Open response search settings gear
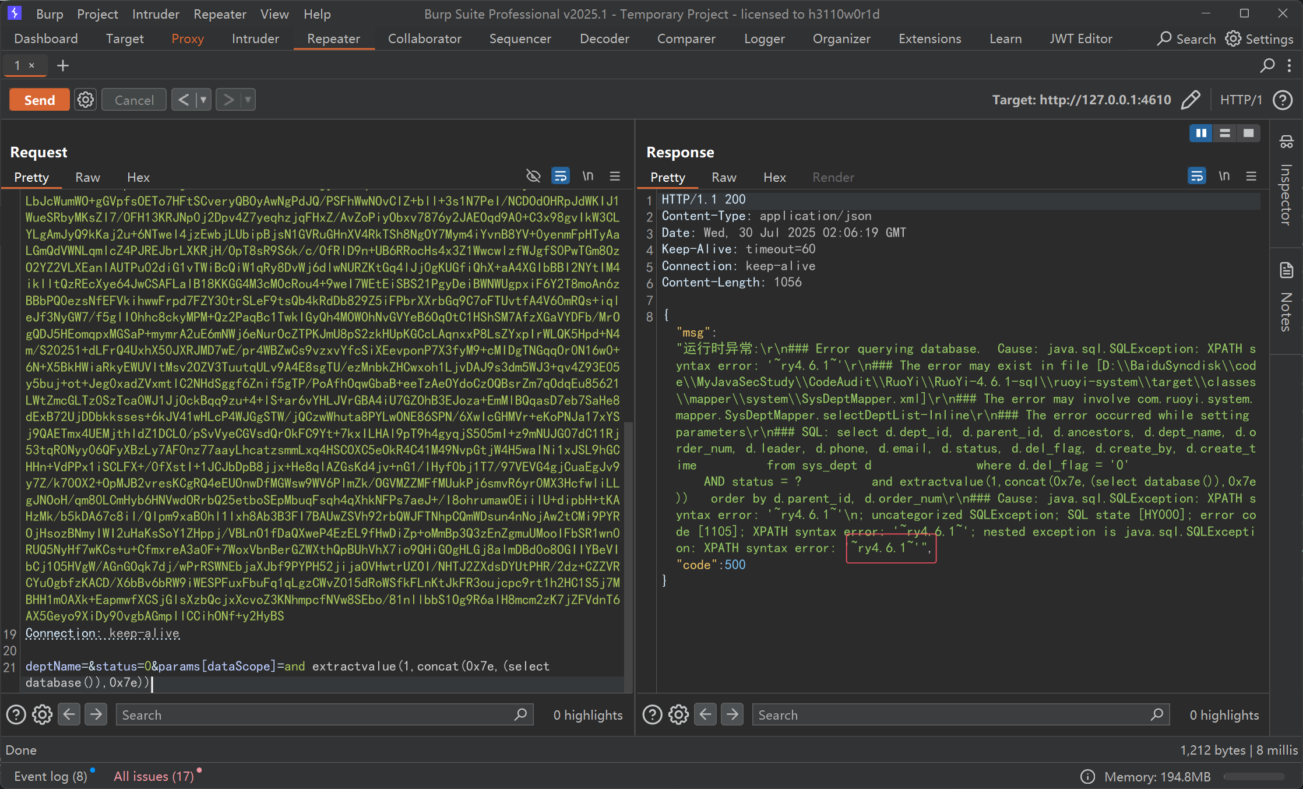Screen dimensions: 1303x789 678,714
